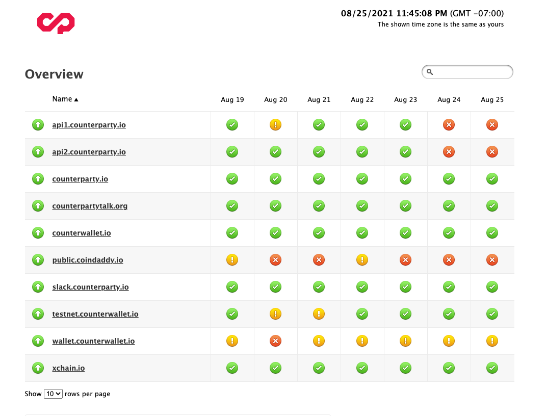Click the up-arrow status icon for counterpartytalk.org
The width and height of the screenshot is (546, 416).
click(38, 206)
